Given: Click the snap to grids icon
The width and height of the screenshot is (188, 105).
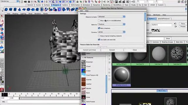Looking at the screenshot, I should (86, 2).
